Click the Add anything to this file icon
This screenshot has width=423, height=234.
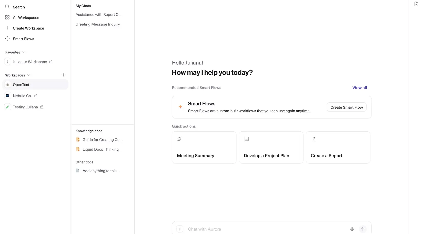[x=78, y=171]
